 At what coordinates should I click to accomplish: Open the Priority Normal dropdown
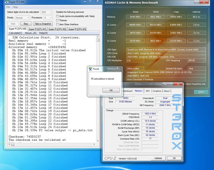[22, 18]
